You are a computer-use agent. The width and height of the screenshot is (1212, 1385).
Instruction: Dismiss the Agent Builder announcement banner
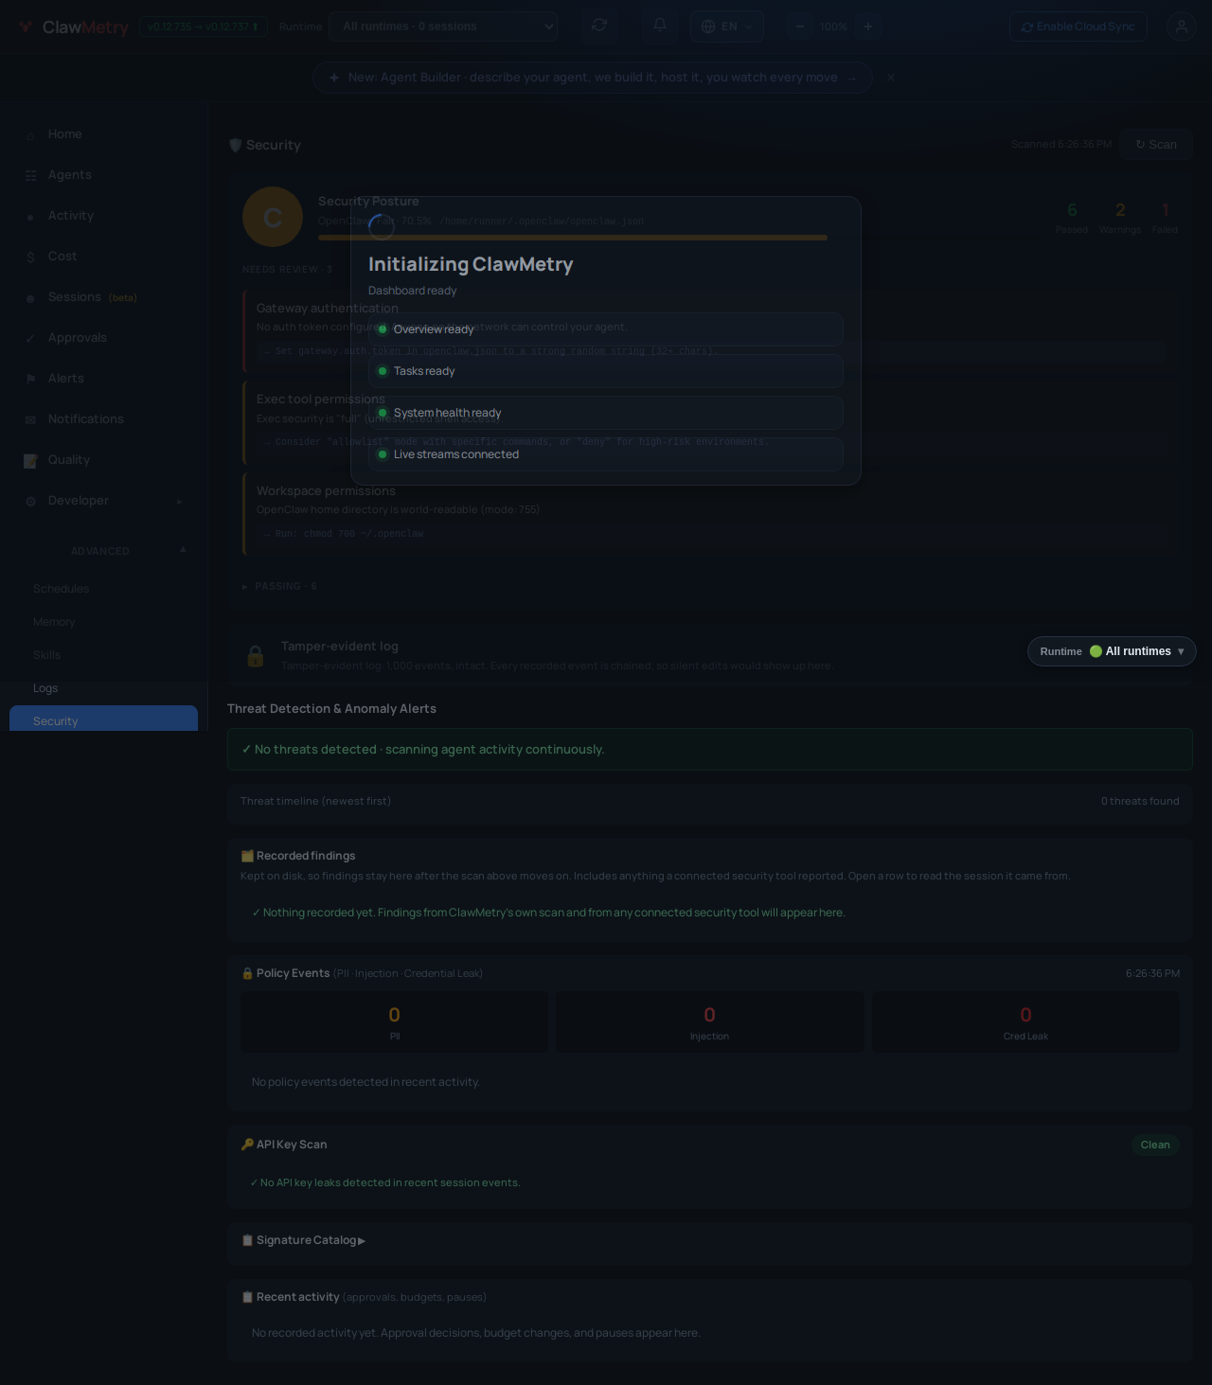click(891, 78)
